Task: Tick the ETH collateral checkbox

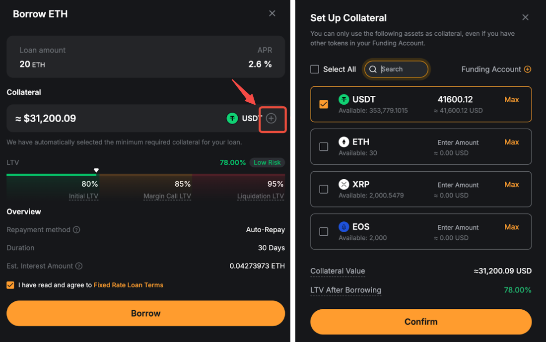Action: point(324,146)
